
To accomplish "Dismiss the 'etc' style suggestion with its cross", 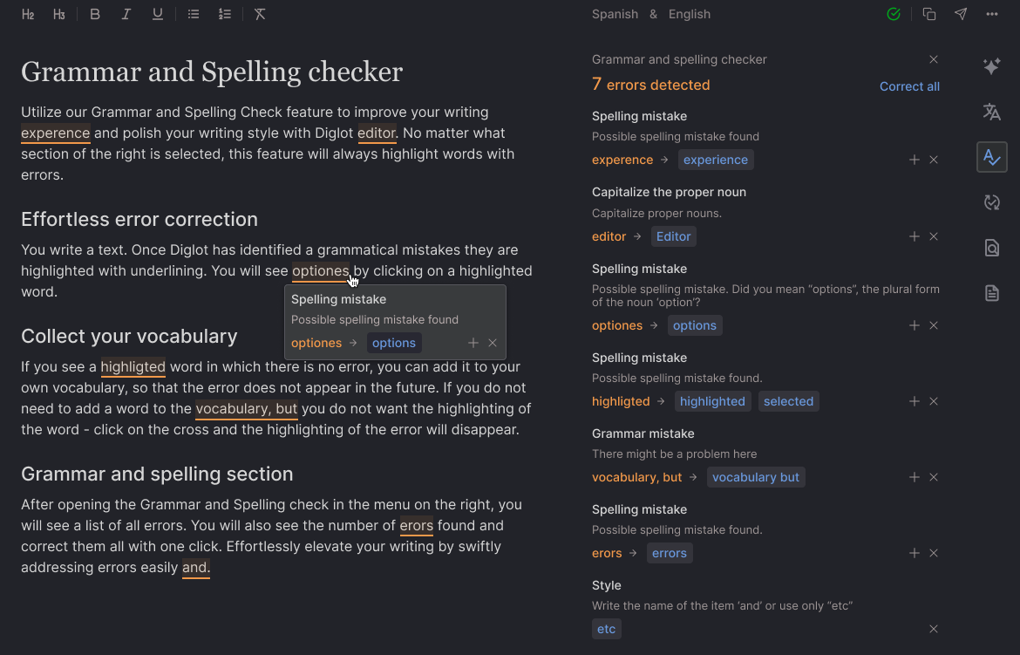I will (933, 629).
